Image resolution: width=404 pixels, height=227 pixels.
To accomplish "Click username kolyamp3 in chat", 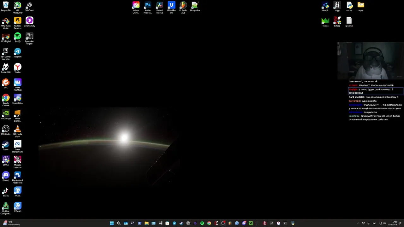I will tap(354, 101).
